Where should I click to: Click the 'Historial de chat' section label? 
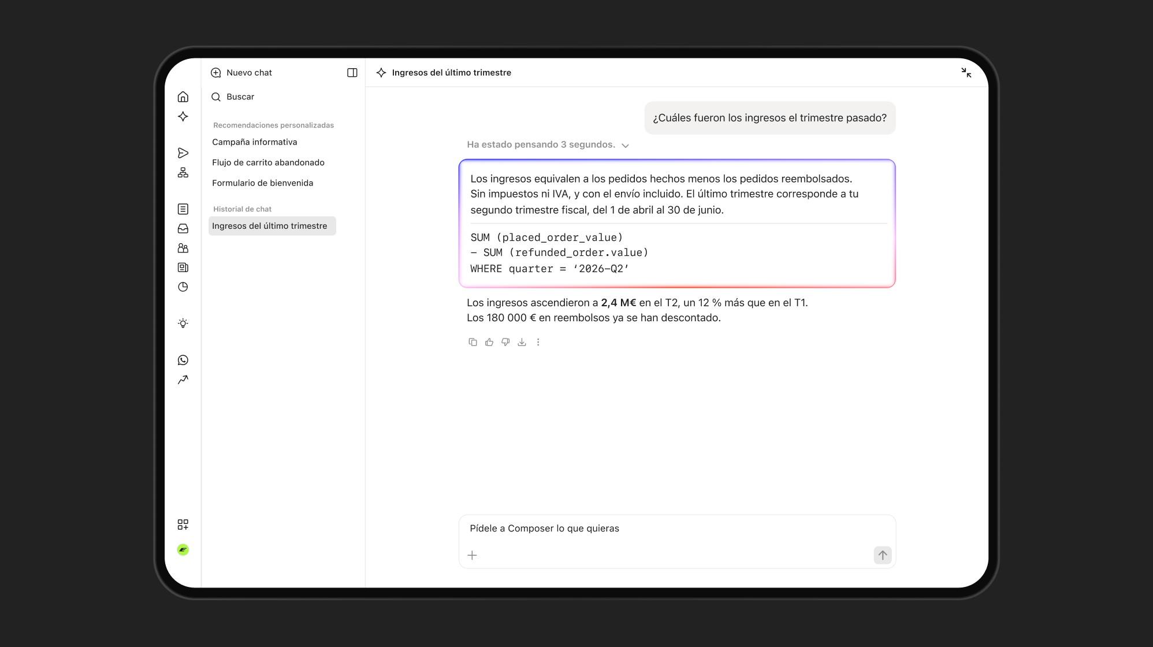pos(242,209)
